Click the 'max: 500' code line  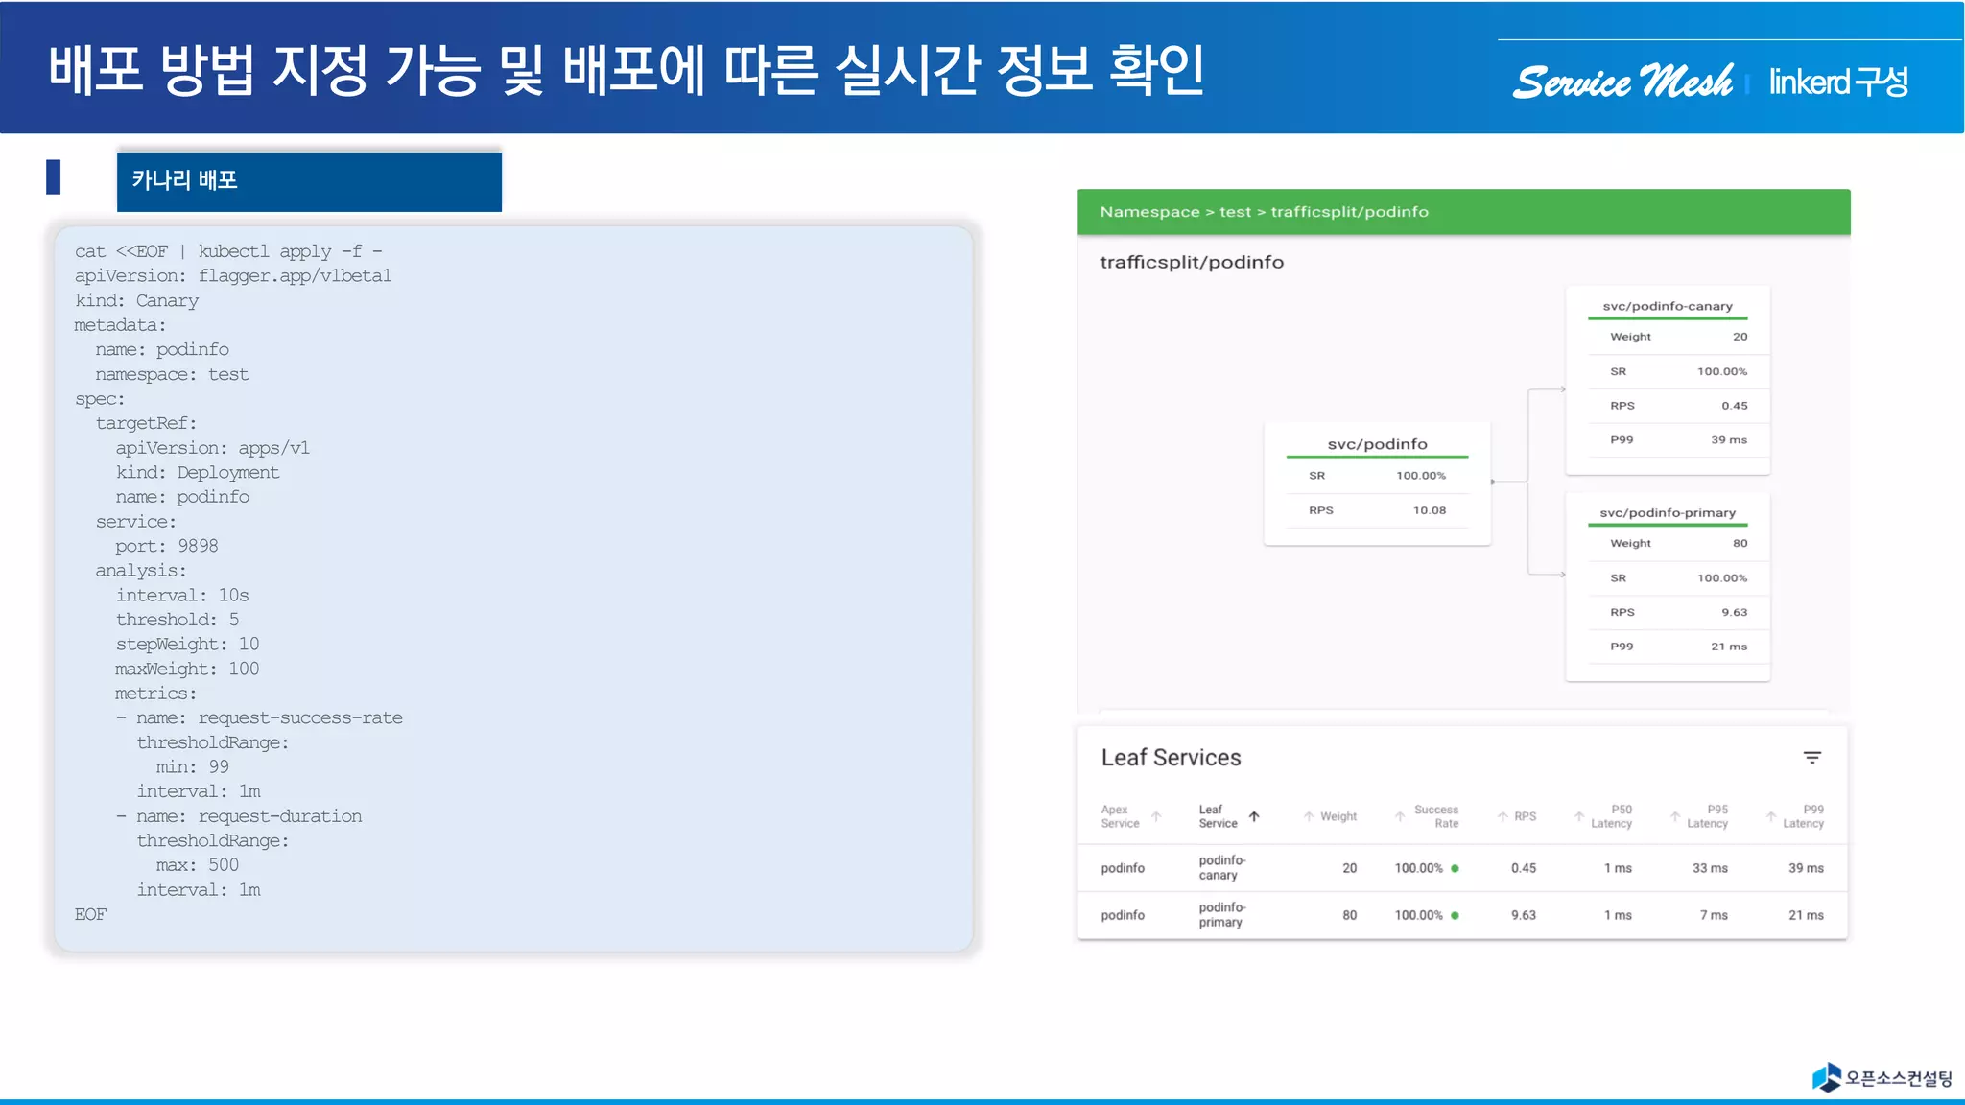pos(198,865)
